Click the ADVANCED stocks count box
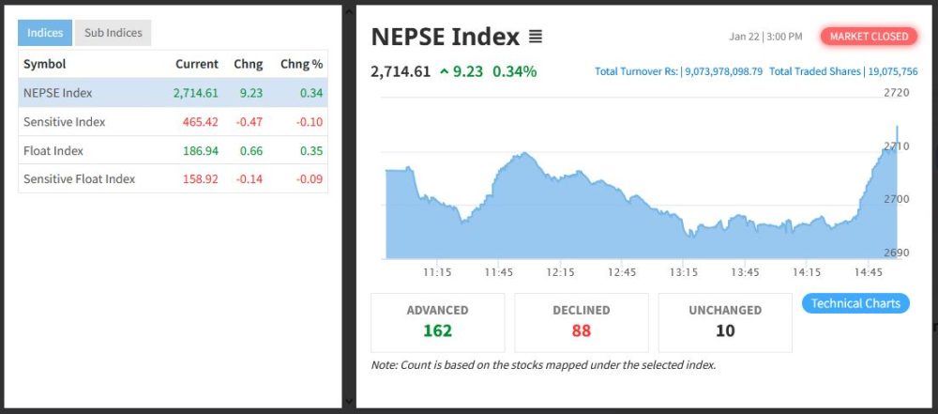The width and height of the screenshot is (938, 414). [x=437, y=321]
